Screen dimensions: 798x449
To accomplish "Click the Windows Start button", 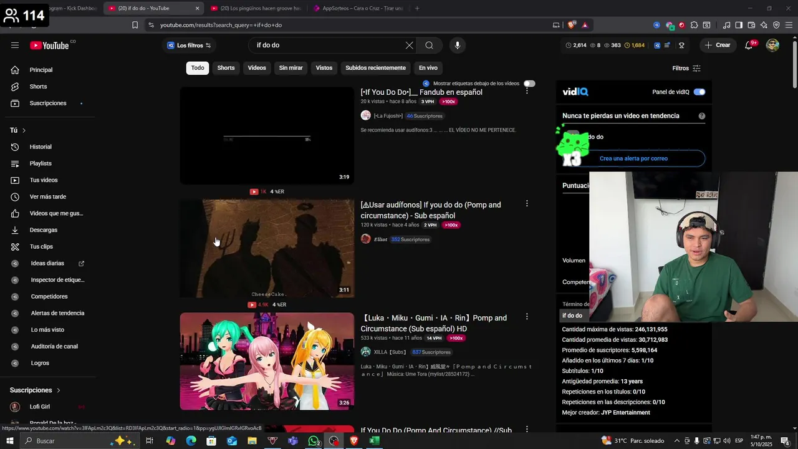I will click(10, 441).
